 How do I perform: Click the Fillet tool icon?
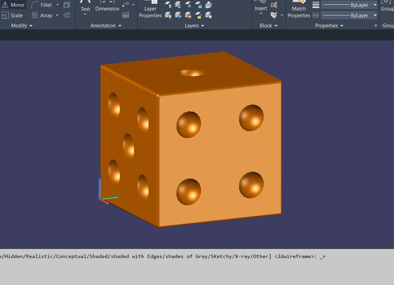[x=35, y=5]
